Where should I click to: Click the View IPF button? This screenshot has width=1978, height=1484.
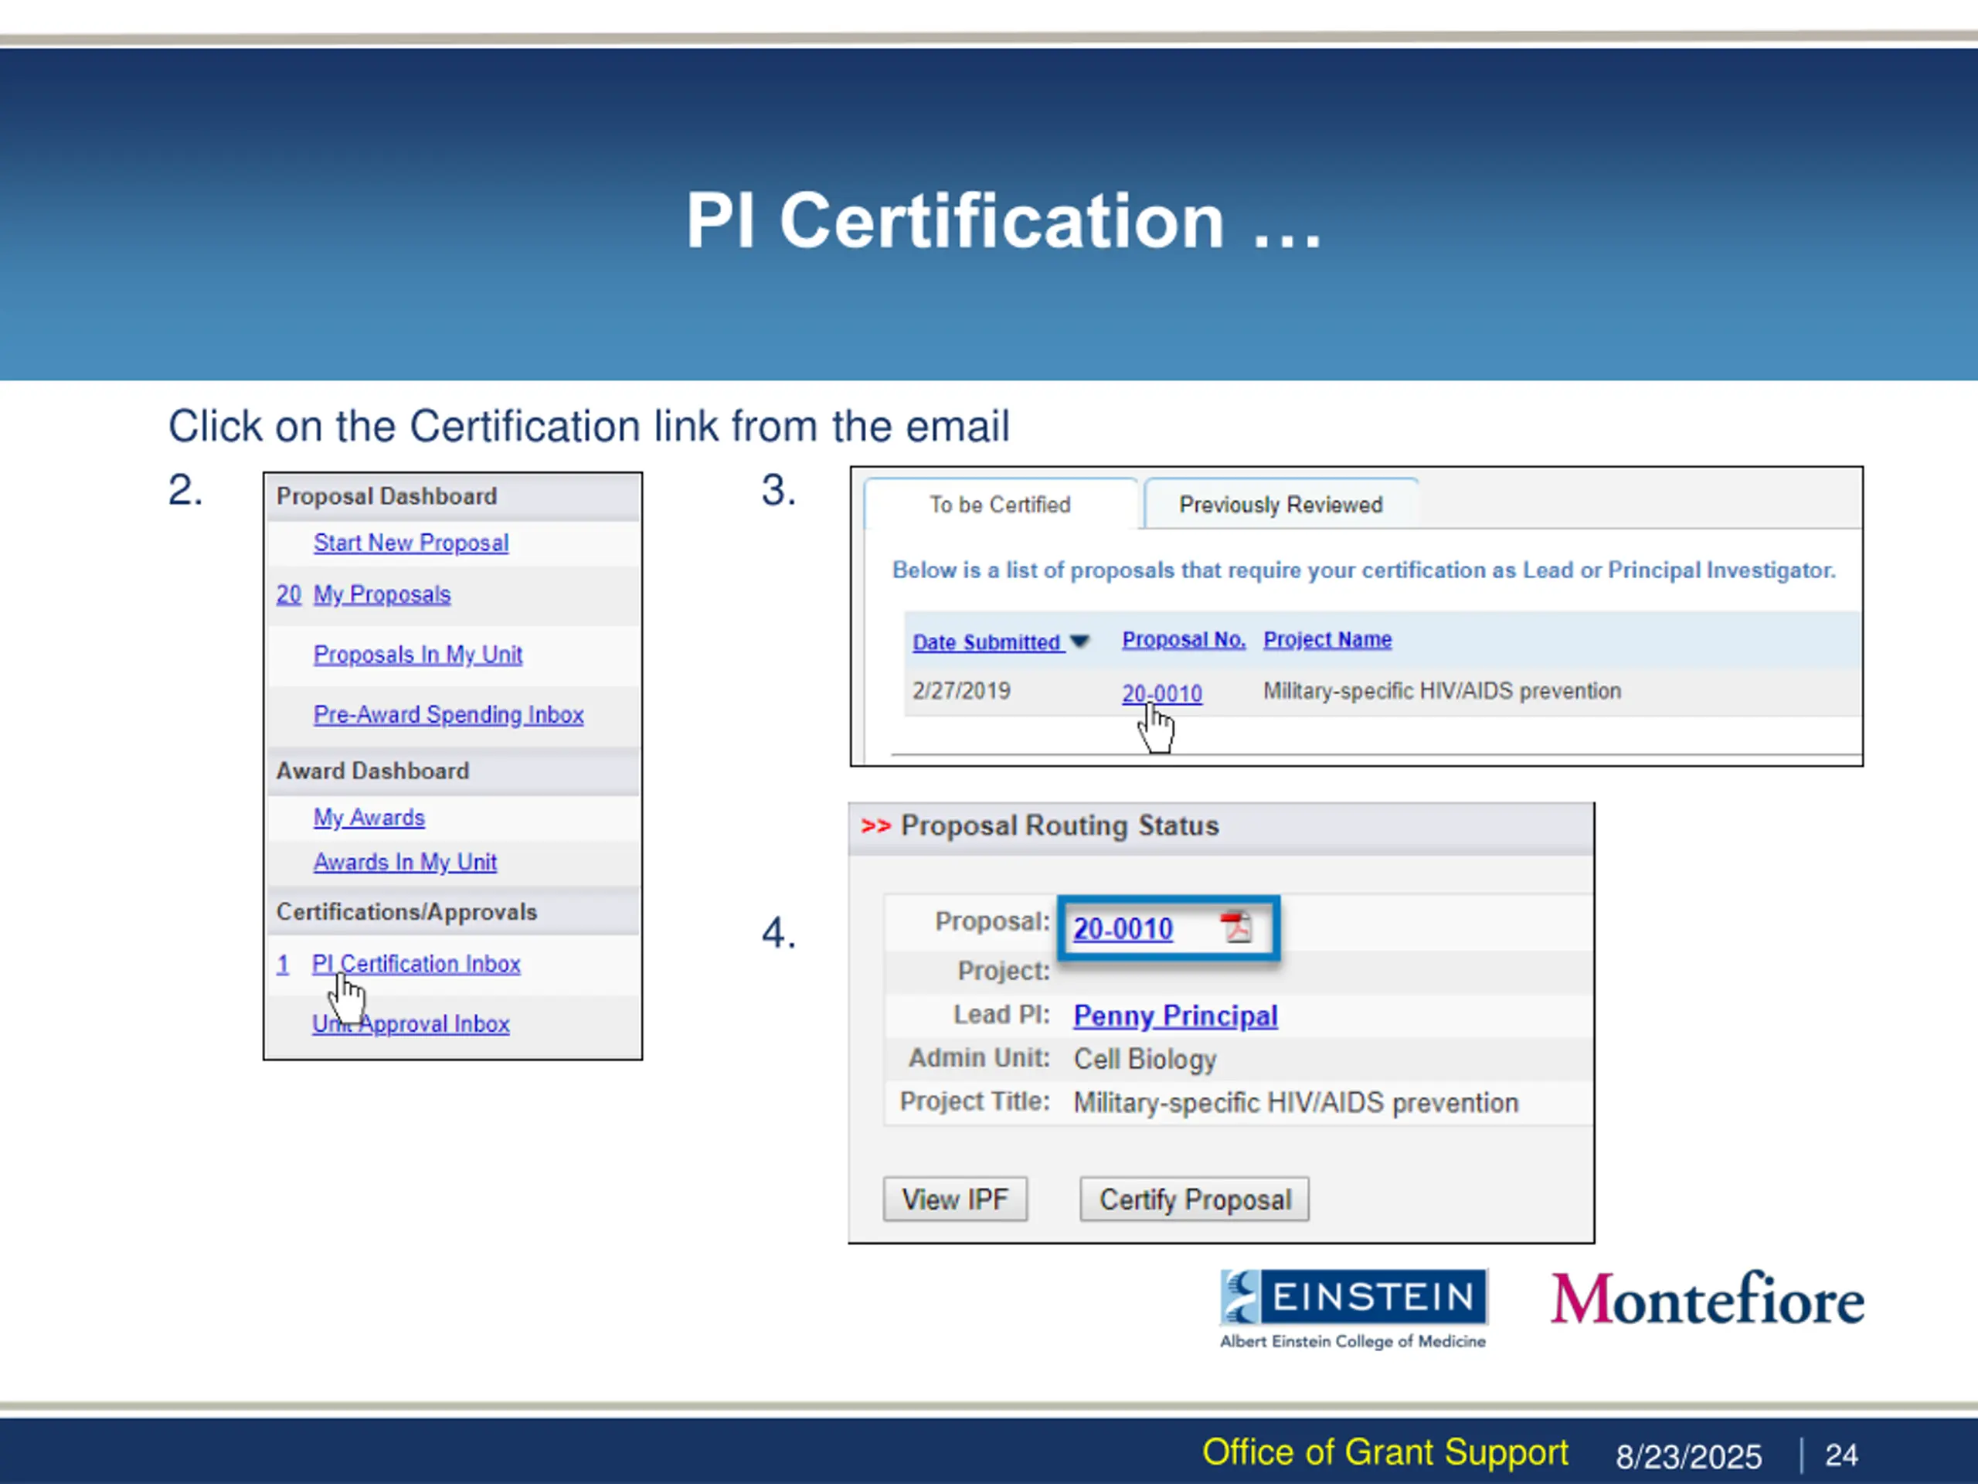click(955, 1200)
